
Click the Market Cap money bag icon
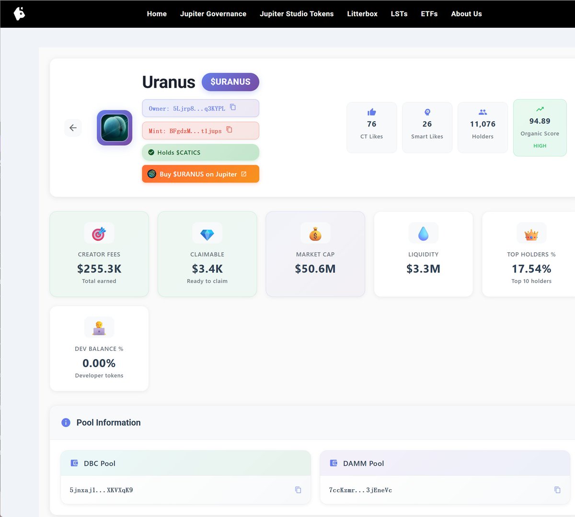[315, 234]
